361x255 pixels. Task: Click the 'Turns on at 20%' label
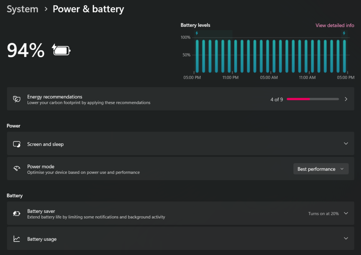click(x=323, y=214)
